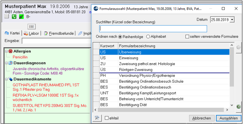Click into the Suchfilter search field
The image size is (243, 124).
click(x=153, y=29)
